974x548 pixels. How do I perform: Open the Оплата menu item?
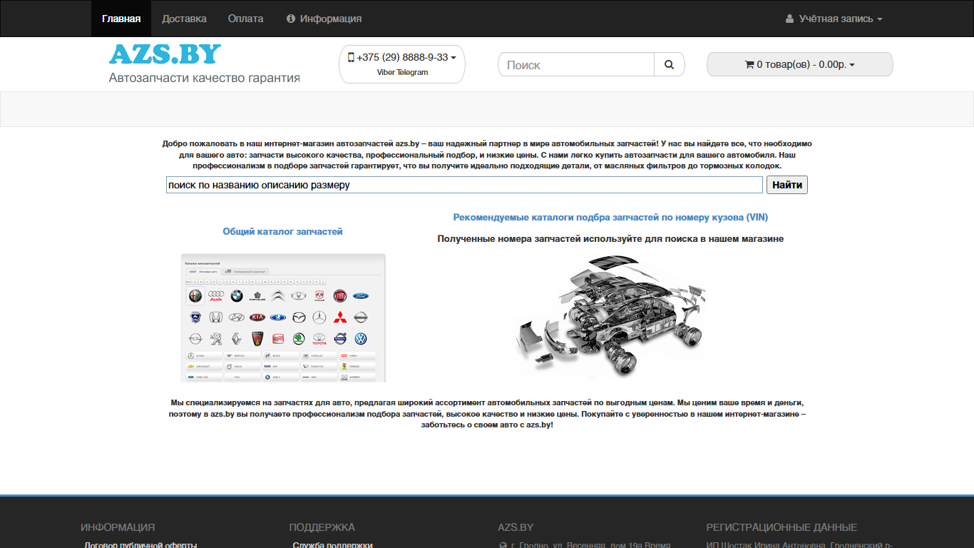pos(245,19)
